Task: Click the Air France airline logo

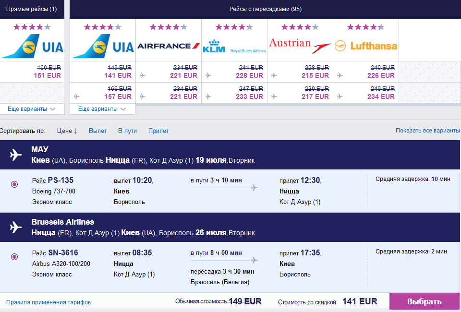Action: [169, 46]
